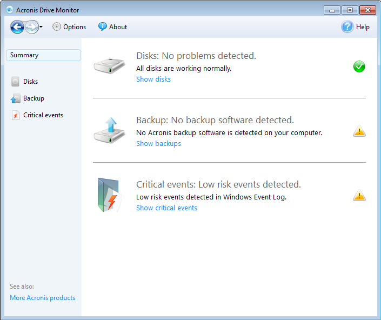
Task: Switch to the Backup section
Action: [x=34, y=98]
